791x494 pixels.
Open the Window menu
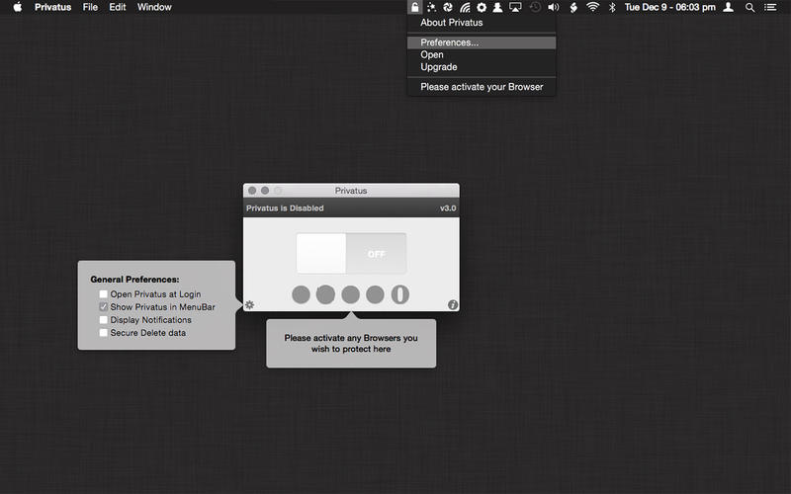coord(154,7)
